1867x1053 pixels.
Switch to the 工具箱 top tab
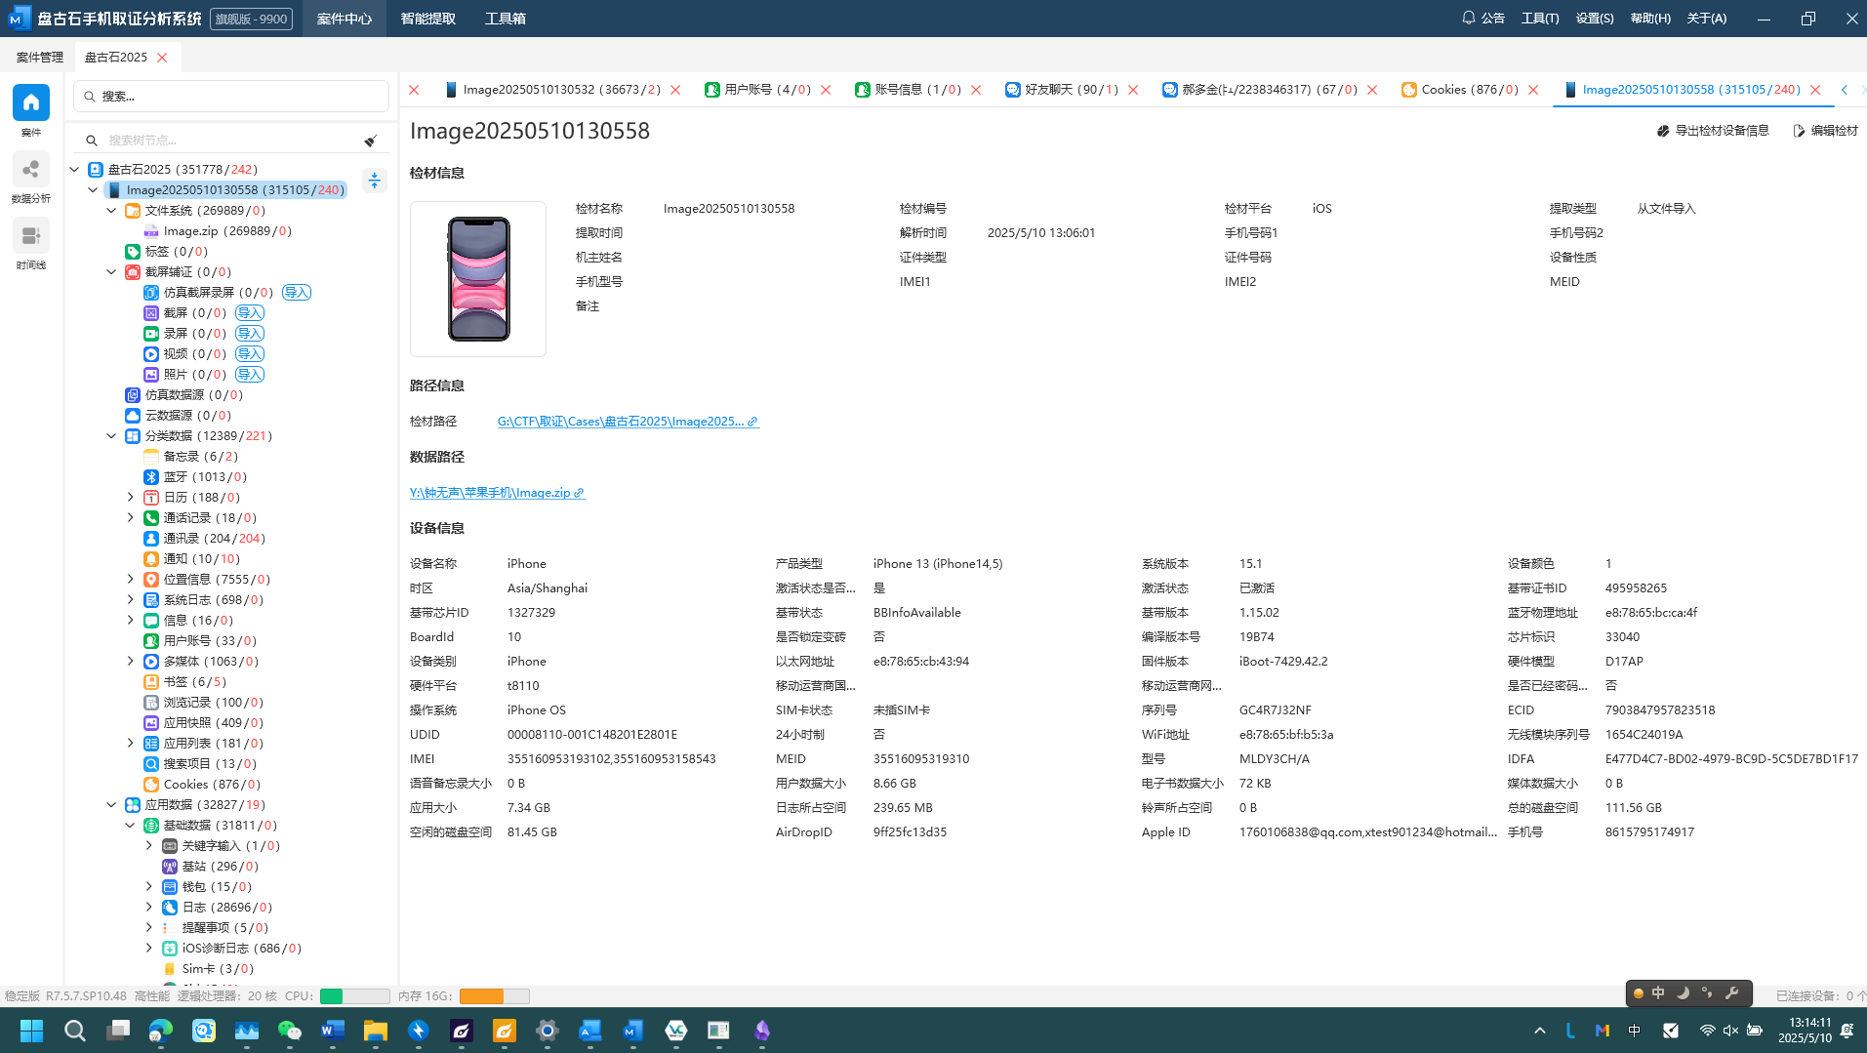coord(506,19)
